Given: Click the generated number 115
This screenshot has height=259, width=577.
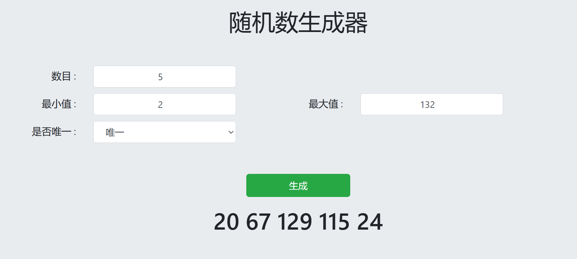Looking at the screenshot, I should coord(334,222).
